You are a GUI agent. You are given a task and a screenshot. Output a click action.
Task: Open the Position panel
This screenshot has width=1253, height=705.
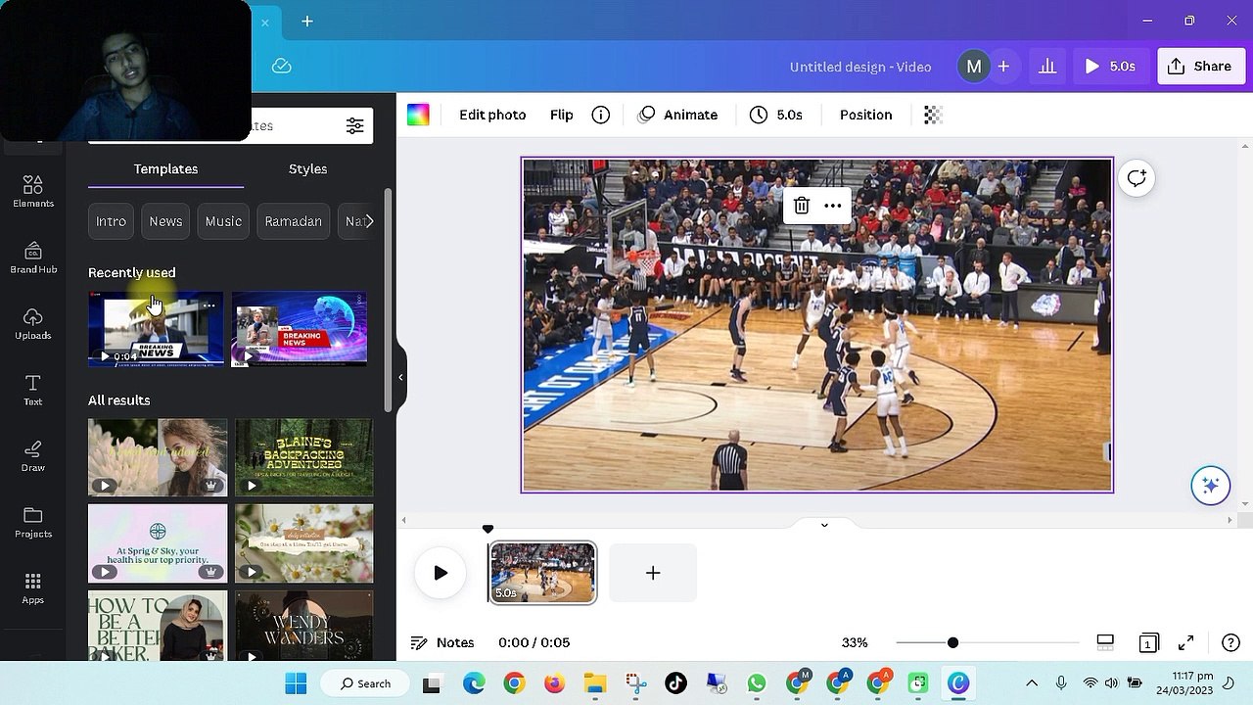click(x=865, y=115)
